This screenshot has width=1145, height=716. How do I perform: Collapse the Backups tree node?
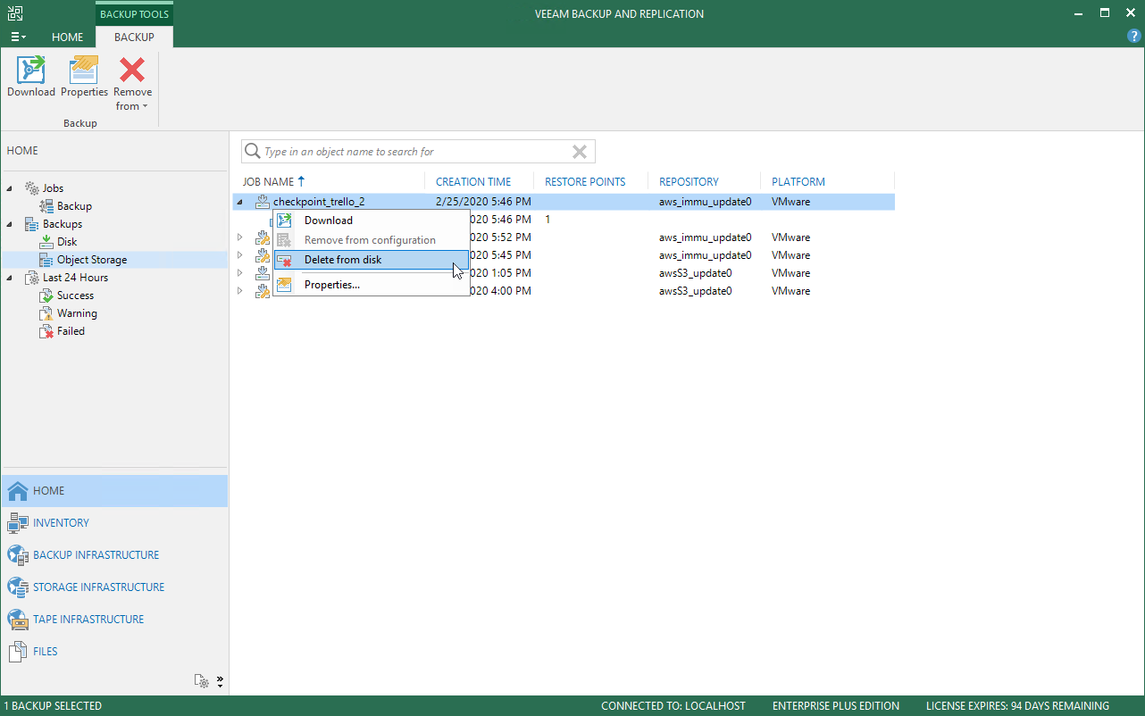(11, 224)
